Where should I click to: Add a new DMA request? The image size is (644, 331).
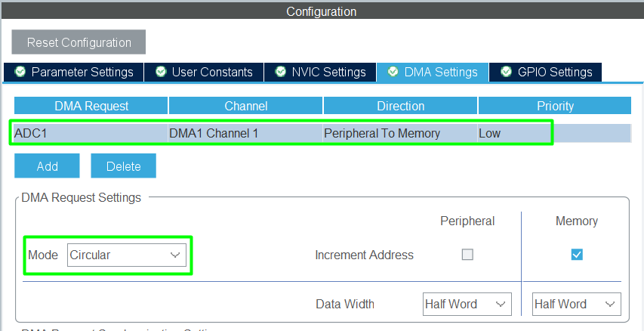pyautogui.click(x=47, y=166)
